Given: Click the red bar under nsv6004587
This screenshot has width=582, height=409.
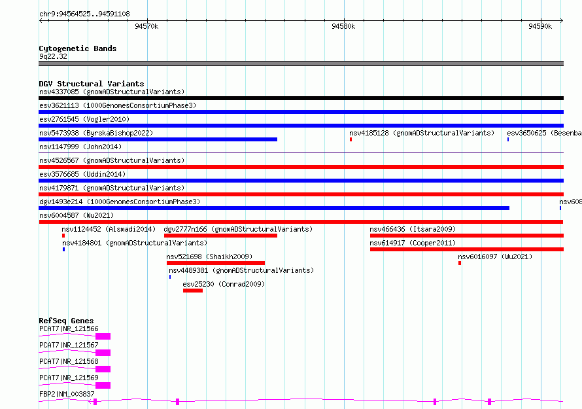Looking at the screenshot, I should [x=301, y=222].
